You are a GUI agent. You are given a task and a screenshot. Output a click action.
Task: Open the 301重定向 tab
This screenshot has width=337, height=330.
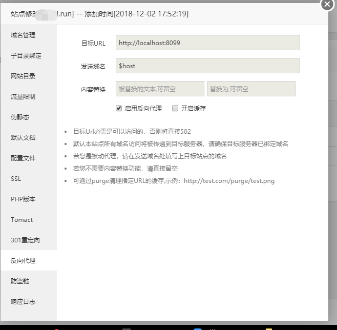coord(25,240)
